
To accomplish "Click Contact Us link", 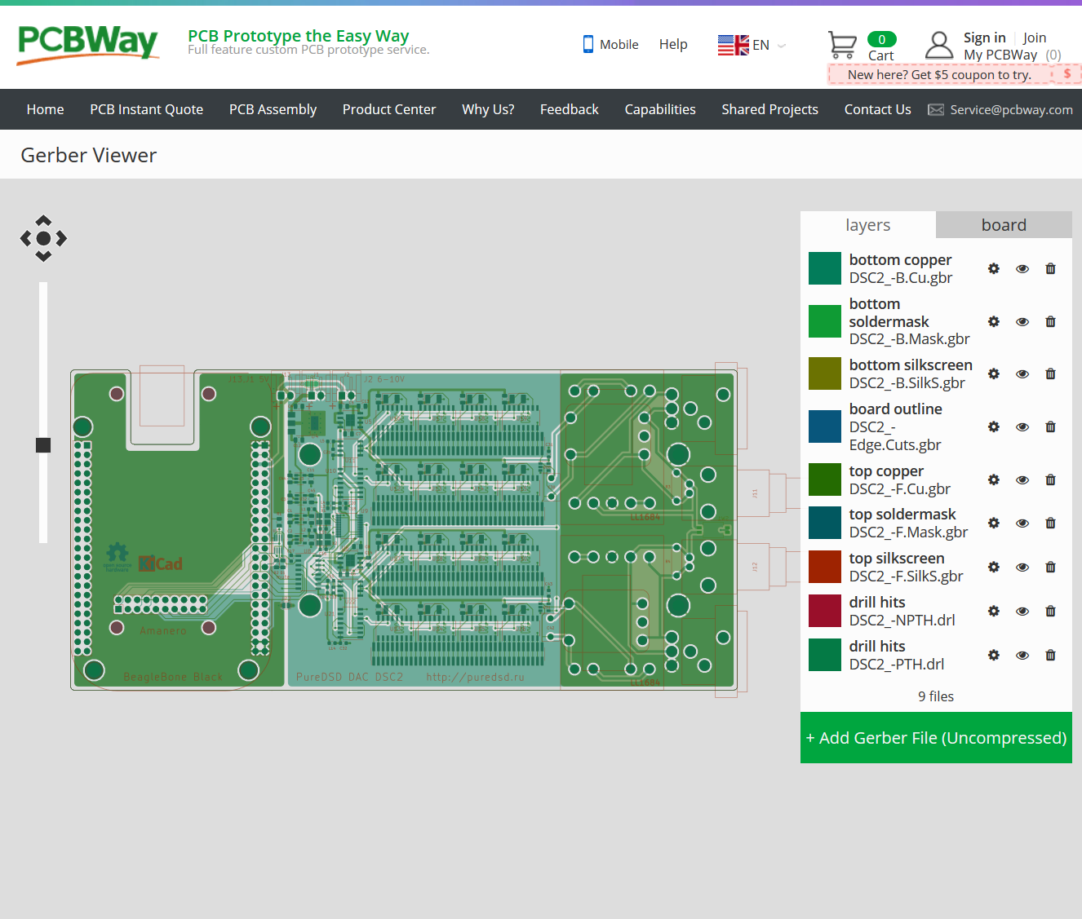I will [877, 109].
